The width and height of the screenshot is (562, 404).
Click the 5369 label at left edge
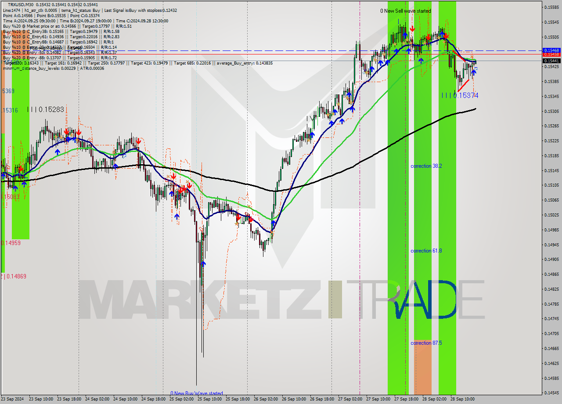click(x=8, y=91)
